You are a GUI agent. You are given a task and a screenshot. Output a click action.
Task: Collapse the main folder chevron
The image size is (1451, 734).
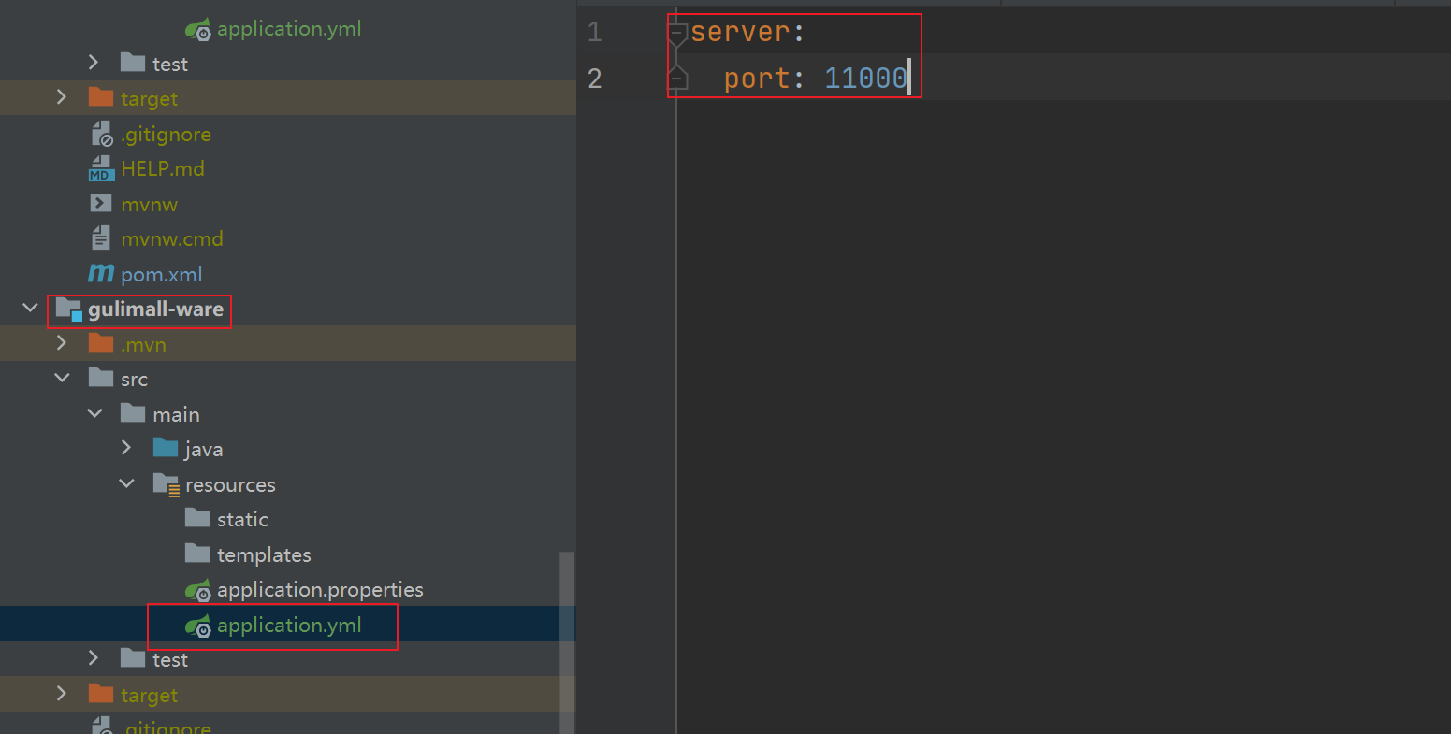94,413
